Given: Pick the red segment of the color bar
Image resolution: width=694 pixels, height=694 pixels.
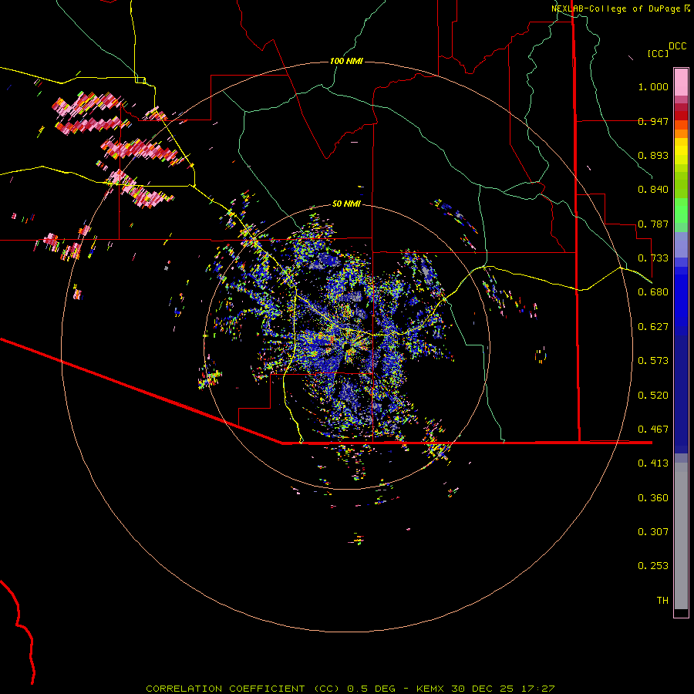Looking at the screenshot, I should [681, 116].
